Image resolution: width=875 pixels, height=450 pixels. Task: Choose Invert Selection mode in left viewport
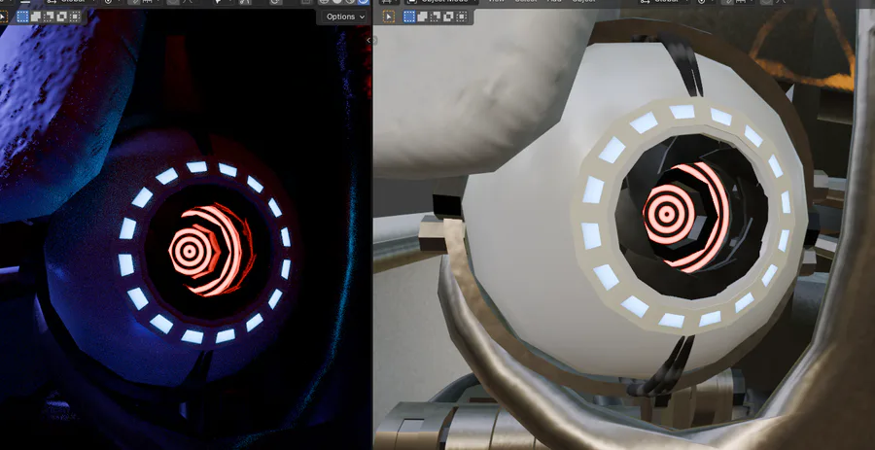point(62,17)
